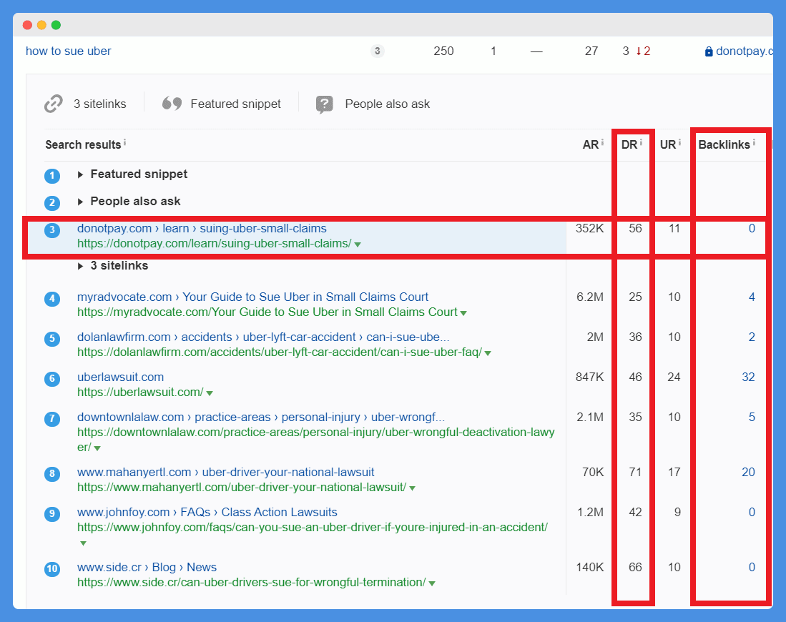
Task: Open dropdown arrow after myradvocate.com URL
Action: [463, 313]
